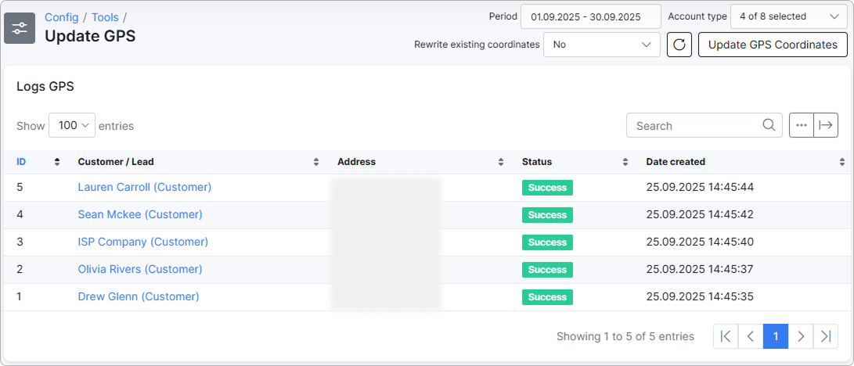Viewport: 854px width, 366px height.
Task: Go to the previous page arrow
Action: pos(751,336)
